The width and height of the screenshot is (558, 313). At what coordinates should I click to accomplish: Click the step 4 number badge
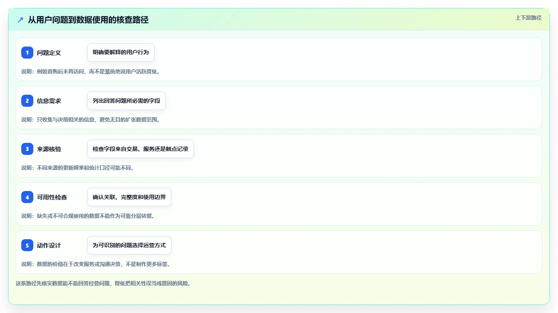[27, 197]
